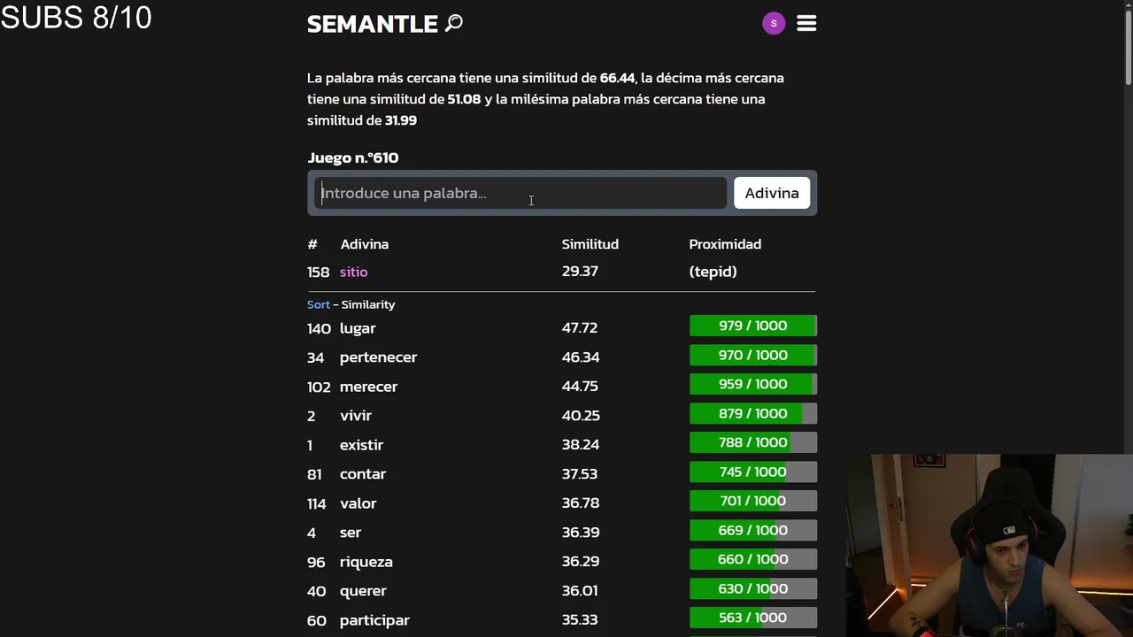
Task: Click the 'merecer' 959/1000 proximity bar
Action: (x=752, y=385)
